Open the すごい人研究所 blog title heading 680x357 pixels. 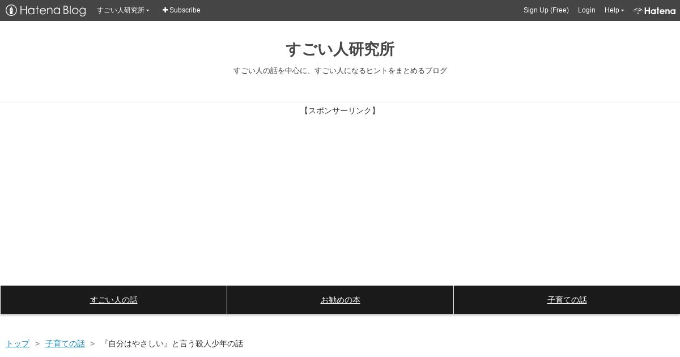pyautogui.click(x=340, y=49)
